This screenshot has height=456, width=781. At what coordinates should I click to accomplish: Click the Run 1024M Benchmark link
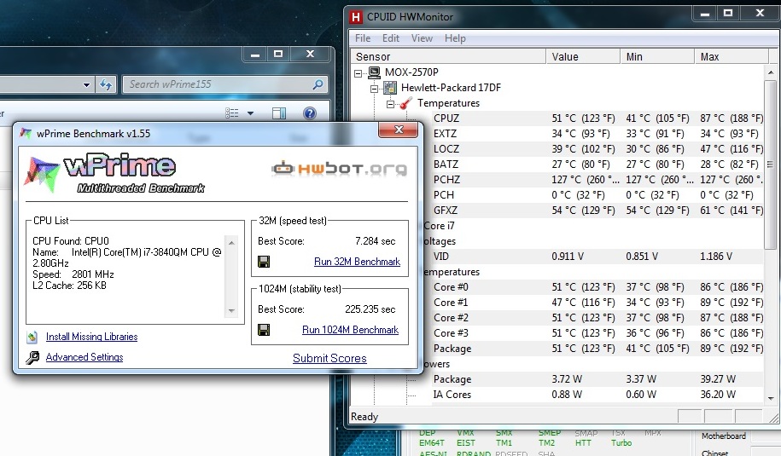coord(350,330)
